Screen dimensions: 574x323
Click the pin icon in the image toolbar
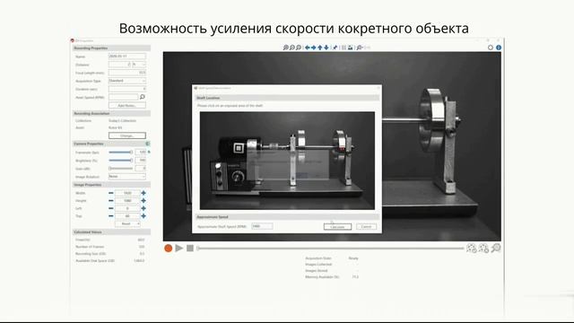335,48
